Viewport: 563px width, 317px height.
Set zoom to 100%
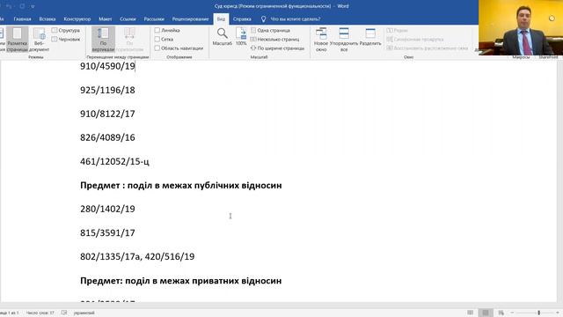[241, 37]
